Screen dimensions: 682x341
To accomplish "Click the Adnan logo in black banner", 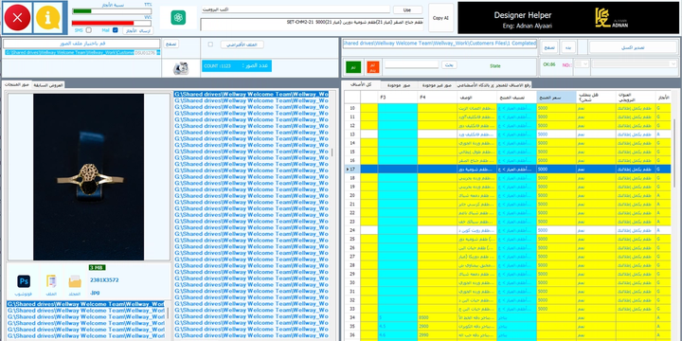I will pyautogui.click(x=611, y=18).
